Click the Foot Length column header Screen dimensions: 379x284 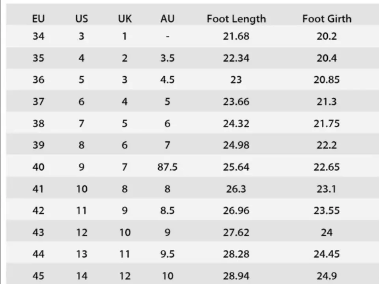pos(236,19)
